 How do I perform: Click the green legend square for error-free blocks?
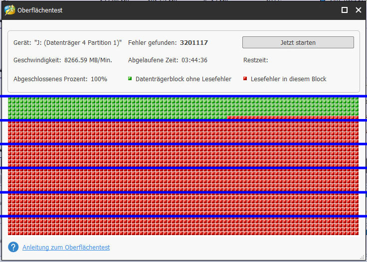click(130, 79)
